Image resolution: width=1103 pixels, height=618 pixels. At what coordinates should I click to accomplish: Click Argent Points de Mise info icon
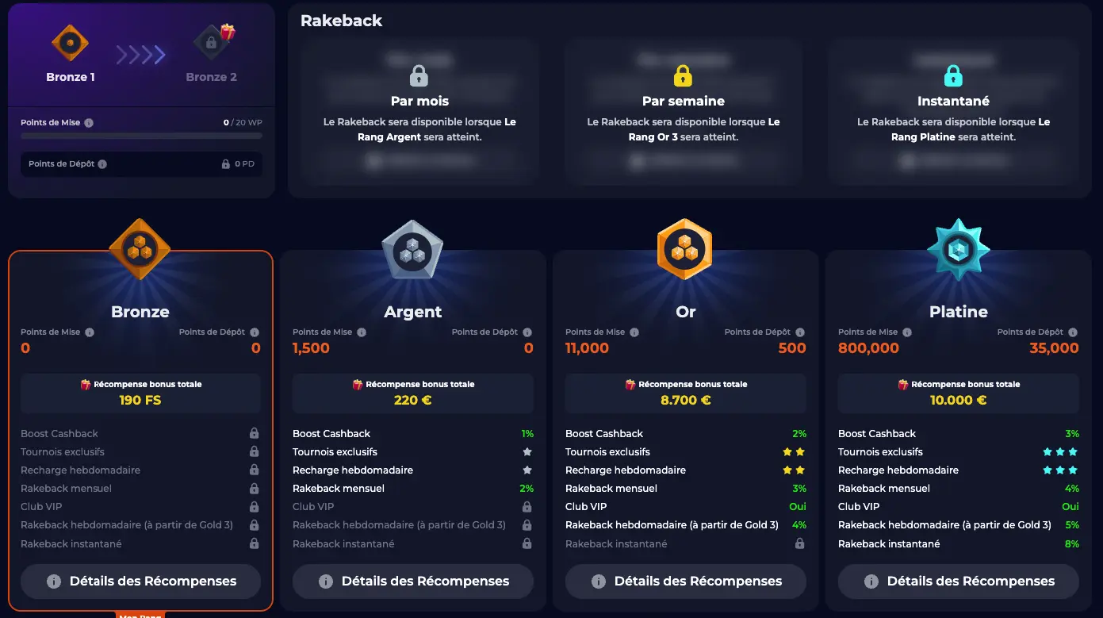click(362, 332)
